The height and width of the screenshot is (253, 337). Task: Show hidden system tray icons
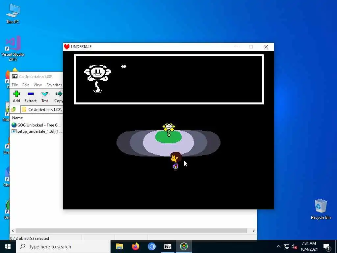click(x=278, y=246)
